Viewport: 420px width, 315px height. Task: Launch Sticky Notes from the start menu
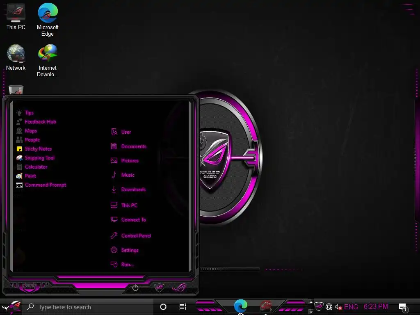(x=34, y=149)
